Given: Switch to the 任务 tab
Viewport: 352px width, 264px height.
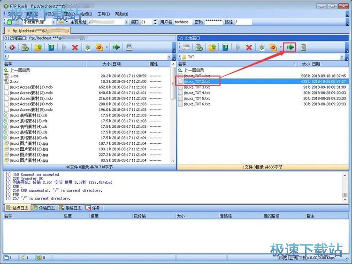Looking at the screenshot, I should point(93,208).
